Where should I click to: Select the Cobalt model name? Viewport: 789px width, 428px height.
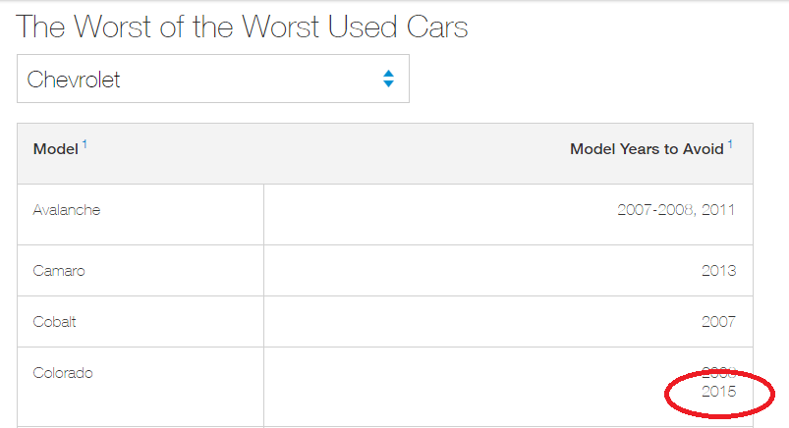55,322
